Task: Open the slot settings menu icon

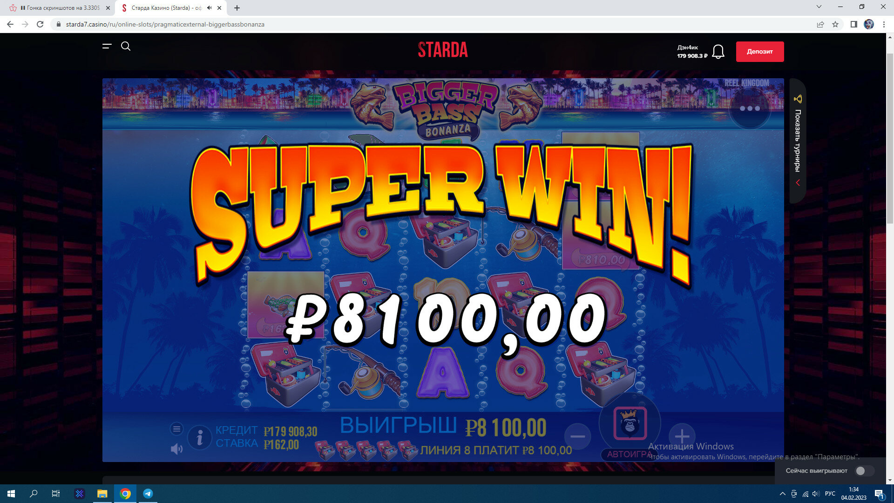Action: pyautogui.click(x=176, y=428)
